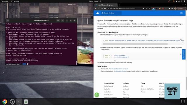Open the Terminal app menu in top bar

[x=15, y=1]
